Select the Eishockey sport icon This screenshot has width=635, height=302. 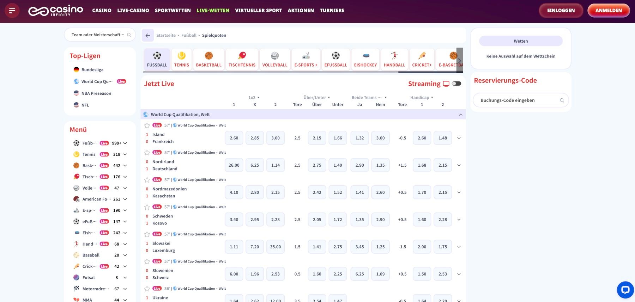365,59
